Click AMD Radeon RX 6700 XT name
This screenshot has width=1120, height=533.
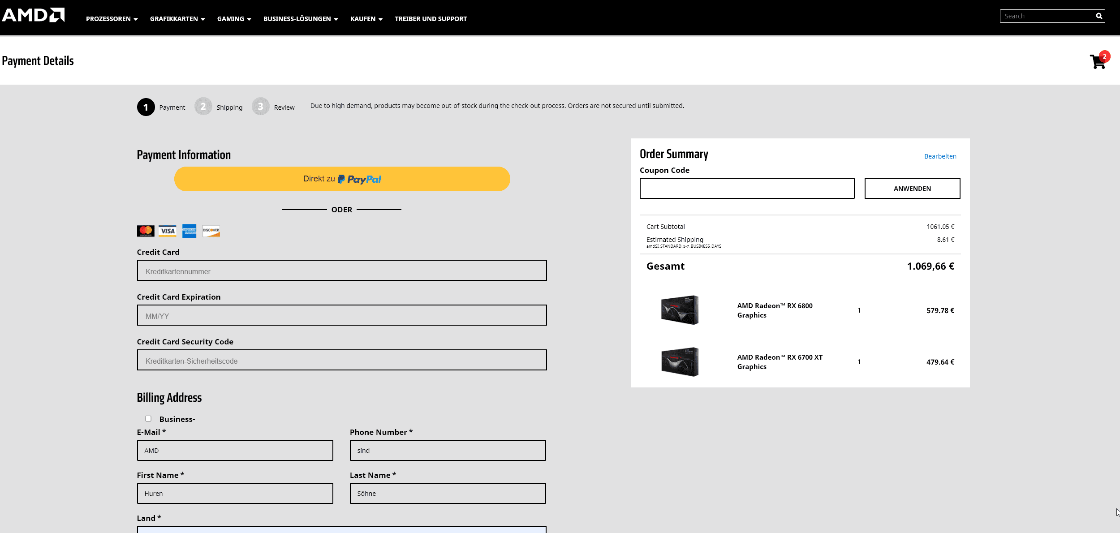coord(780,362)
